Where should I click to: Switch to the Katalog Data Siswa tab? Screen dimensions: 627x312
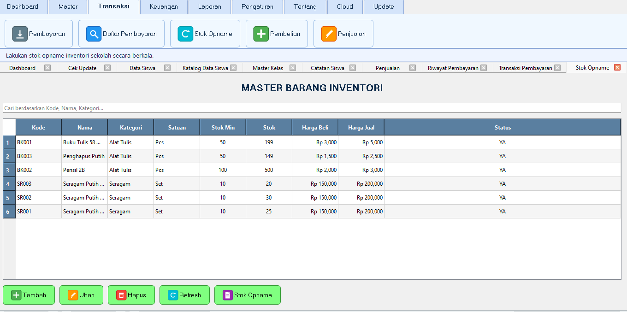click(205, 68)
